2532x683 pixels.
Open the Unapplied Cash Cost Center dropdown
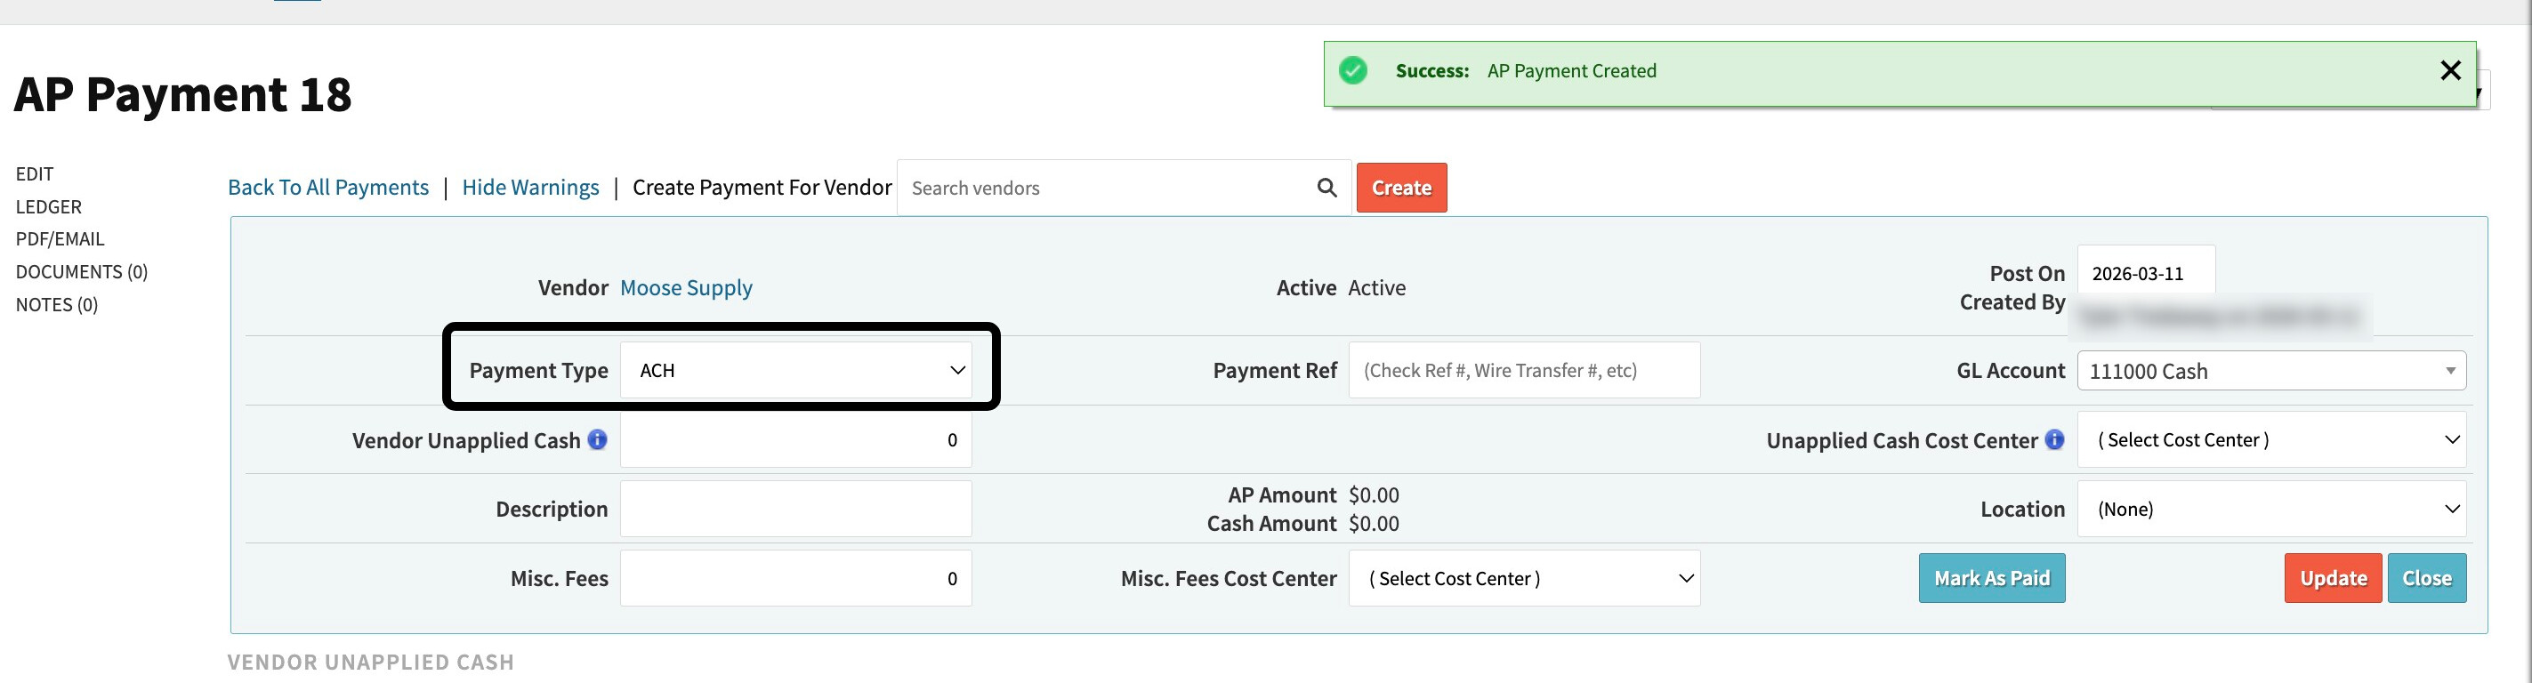point(2270,440)
